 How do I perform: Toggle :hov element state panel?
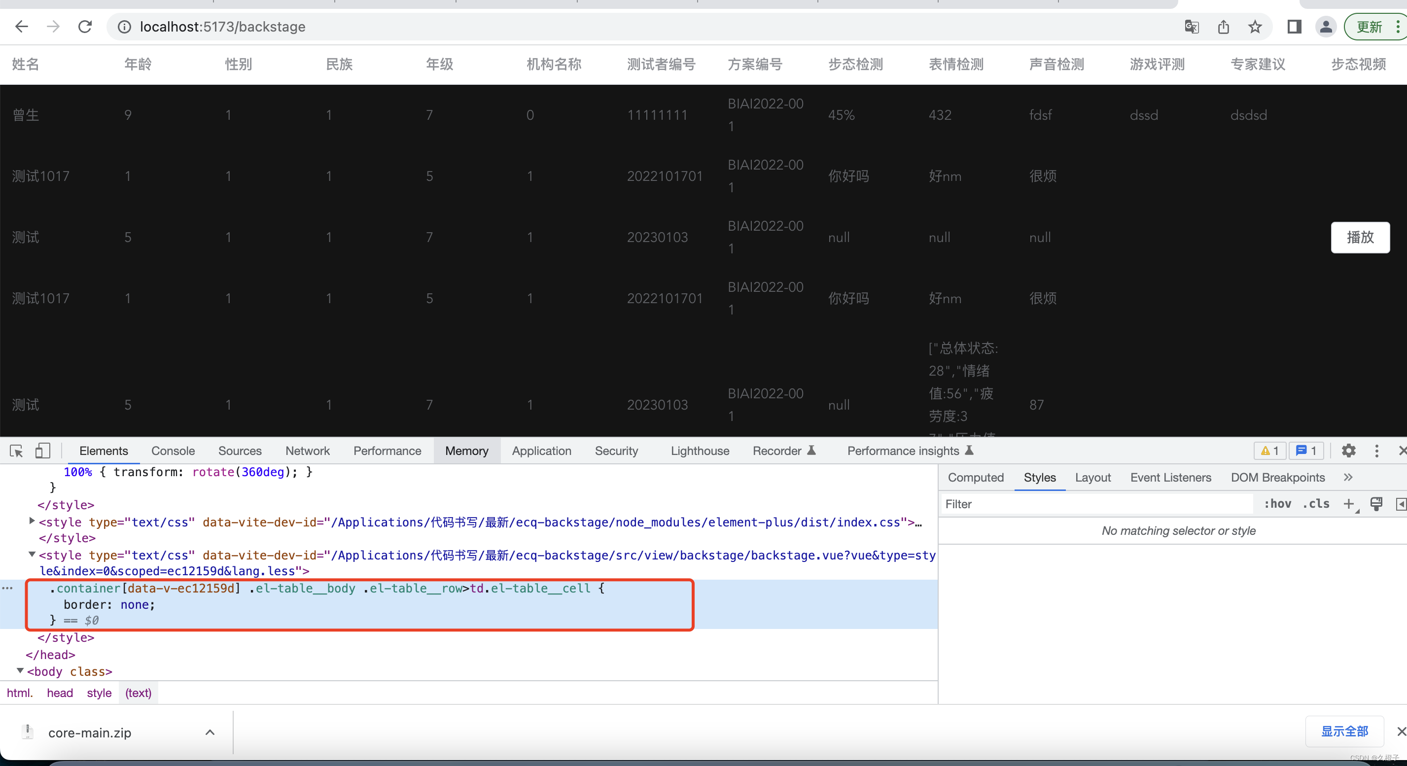click(x=1277, y=503)
